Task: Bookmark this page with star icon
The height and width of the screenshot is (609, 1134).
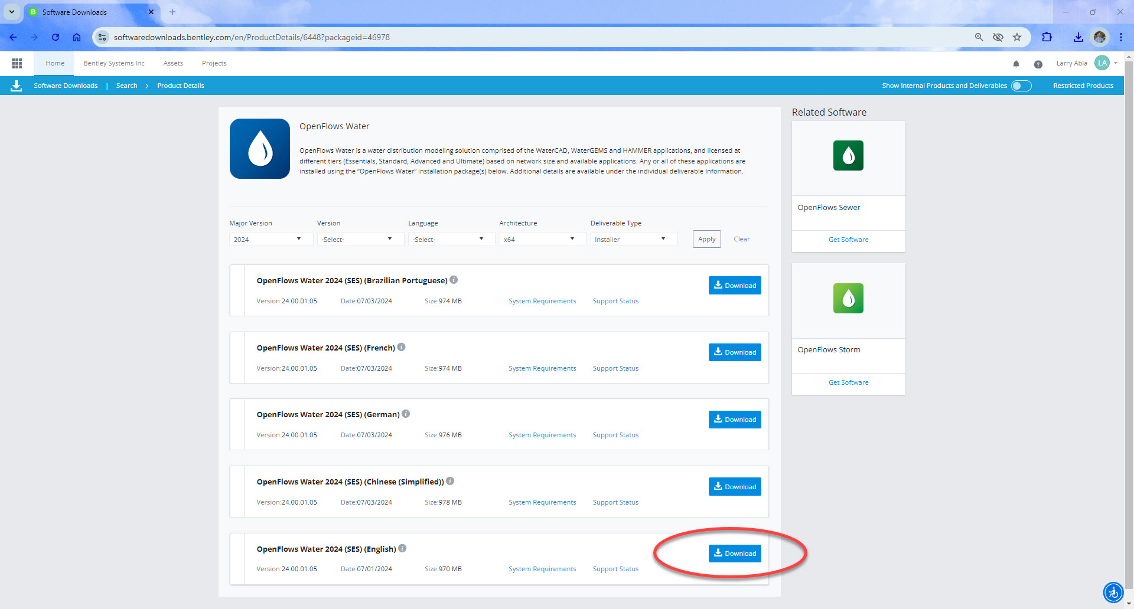Action: click(1017, 37)
